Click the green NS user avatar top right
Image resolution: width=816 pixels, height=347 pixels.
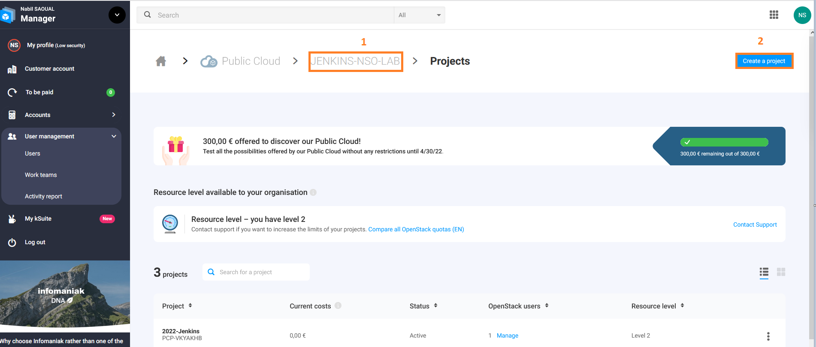(x=802, y=15)
